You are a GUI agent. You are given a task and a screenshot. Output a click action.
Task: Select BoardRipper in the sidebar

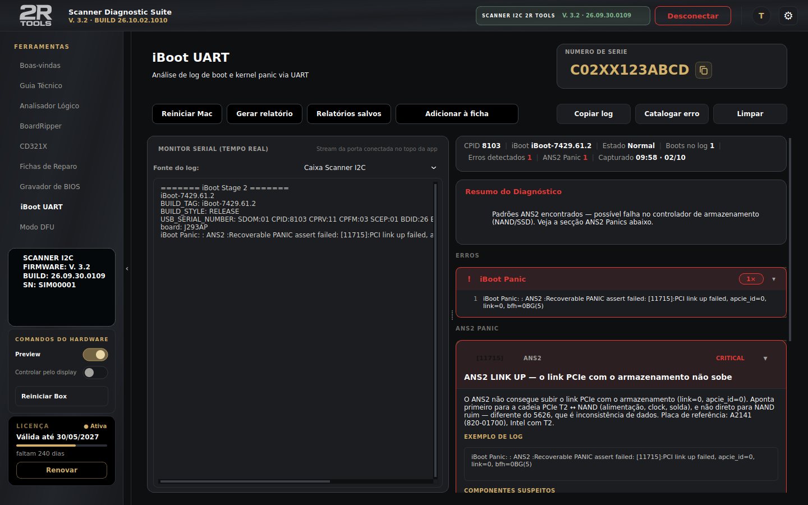pos(40,126)
